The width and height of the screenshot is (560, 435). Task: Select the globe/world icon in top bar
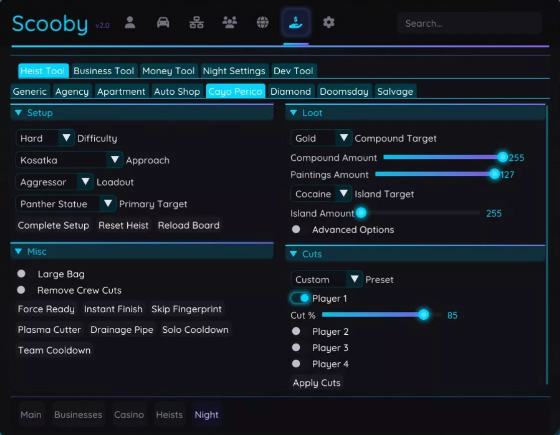tap(262, 22)
